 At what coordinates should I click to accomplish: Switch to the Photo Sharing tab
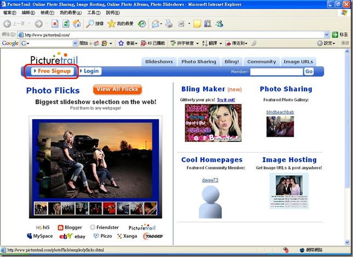(199, 62)
